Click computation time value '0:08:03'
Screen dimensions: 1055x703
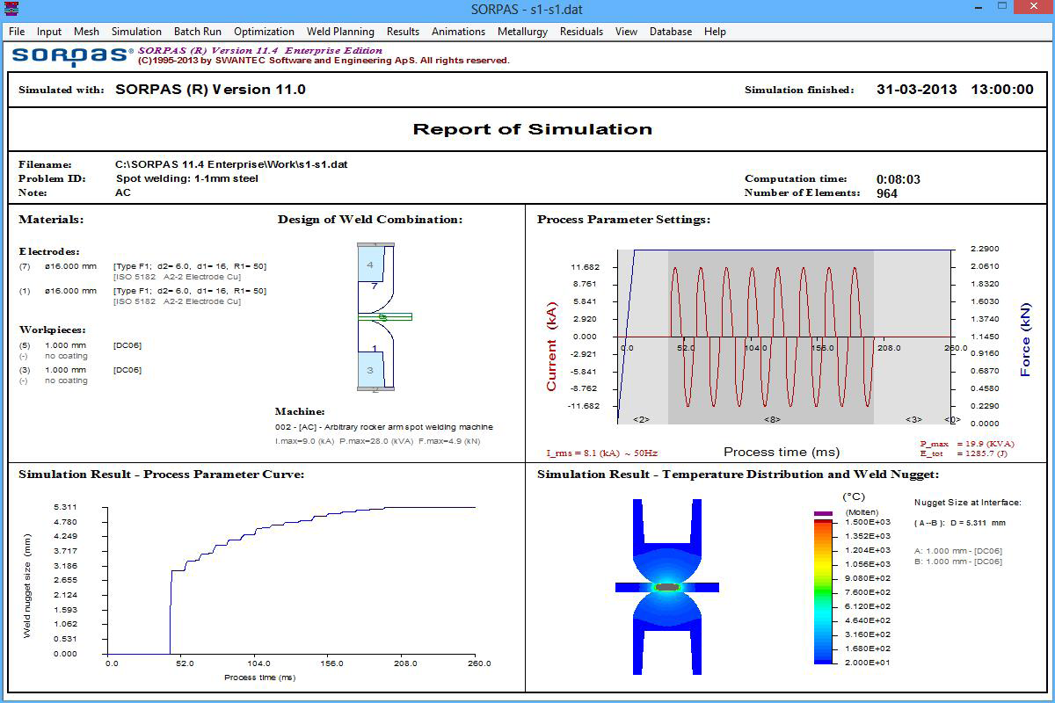[899, 179]
